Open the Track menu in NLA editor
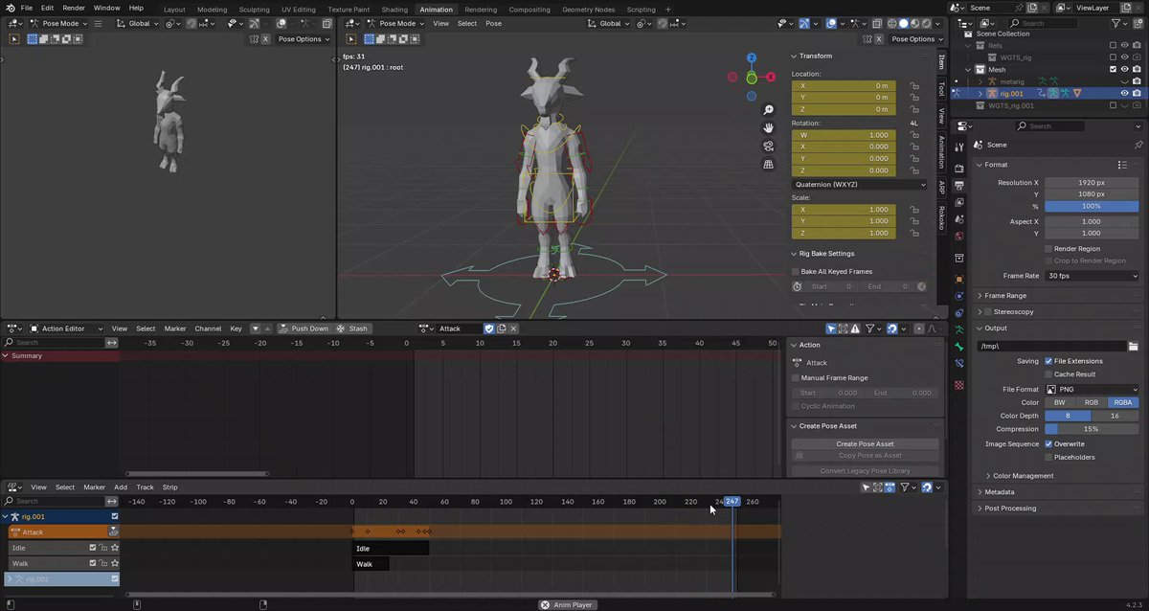This screenshot has height=611, width=1149. click(x=145, y=487)
